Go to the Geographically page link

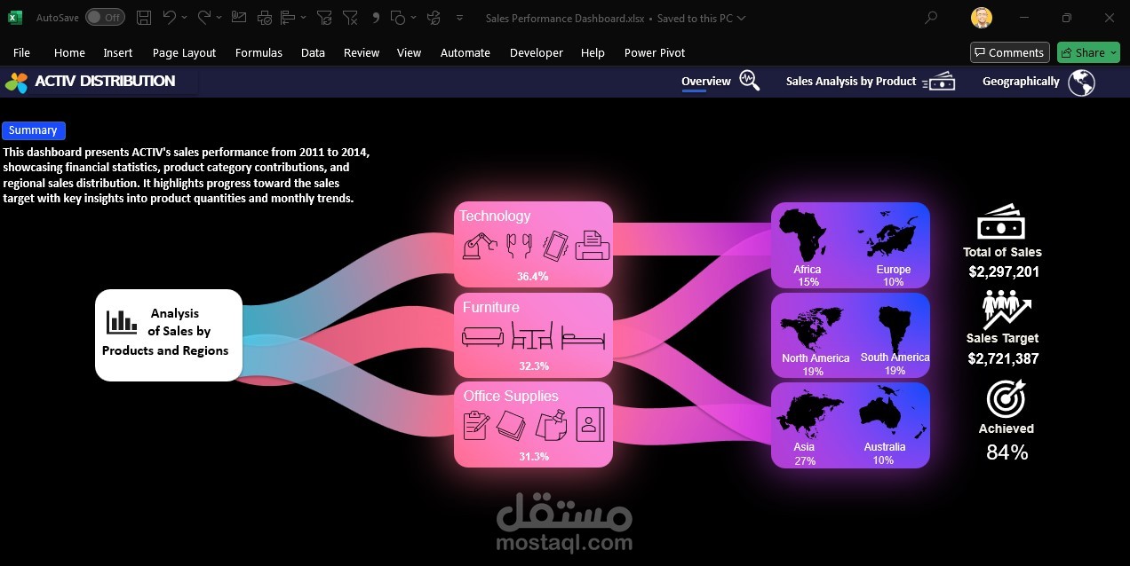pos(1021,81)
